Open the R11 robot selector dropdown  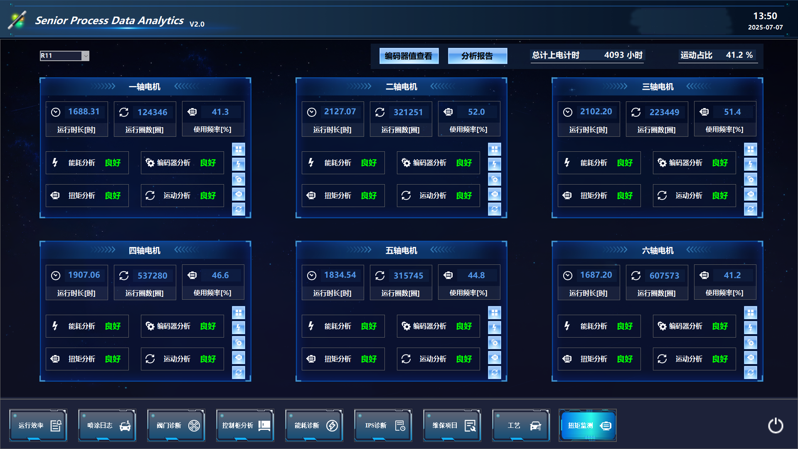click(85, 56)
